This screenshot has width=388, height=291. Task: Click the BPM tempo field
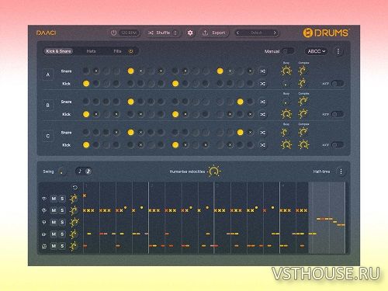(x=129, y=33)
